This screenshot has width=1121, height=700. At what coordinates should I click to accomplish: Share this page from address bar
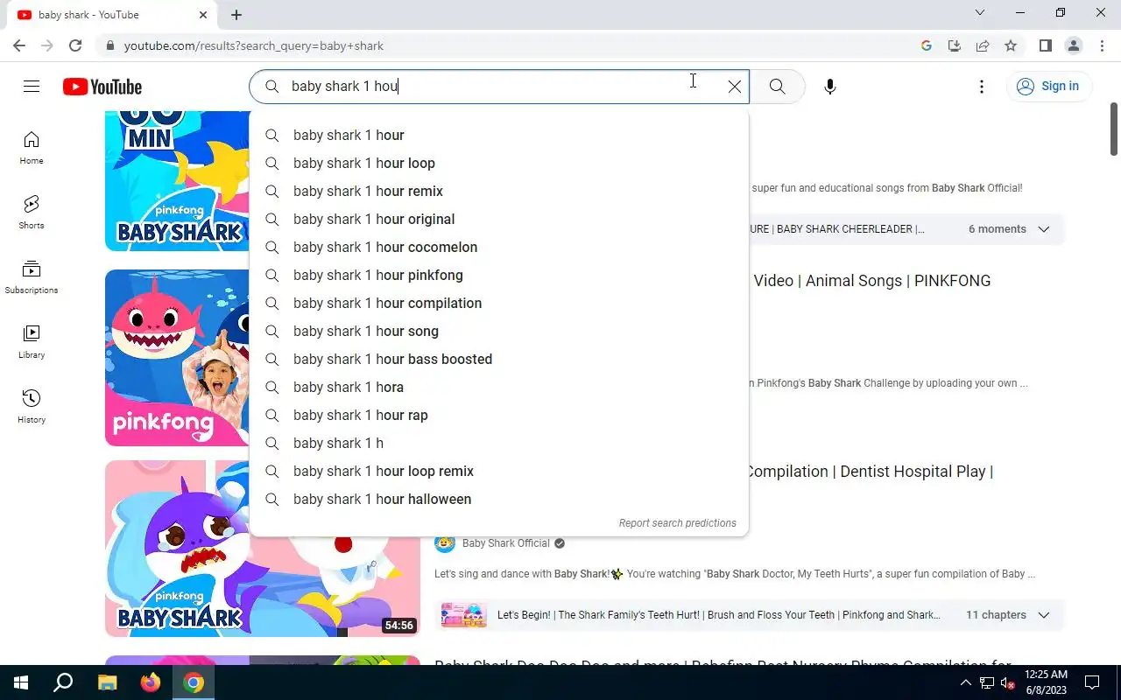click(x=983, y=45)
